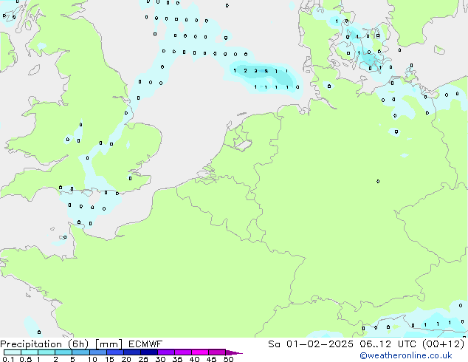Select the 0.1–0.5 mm legend swatch
Viewport: 468px width, 362px height.
(13, 352)
